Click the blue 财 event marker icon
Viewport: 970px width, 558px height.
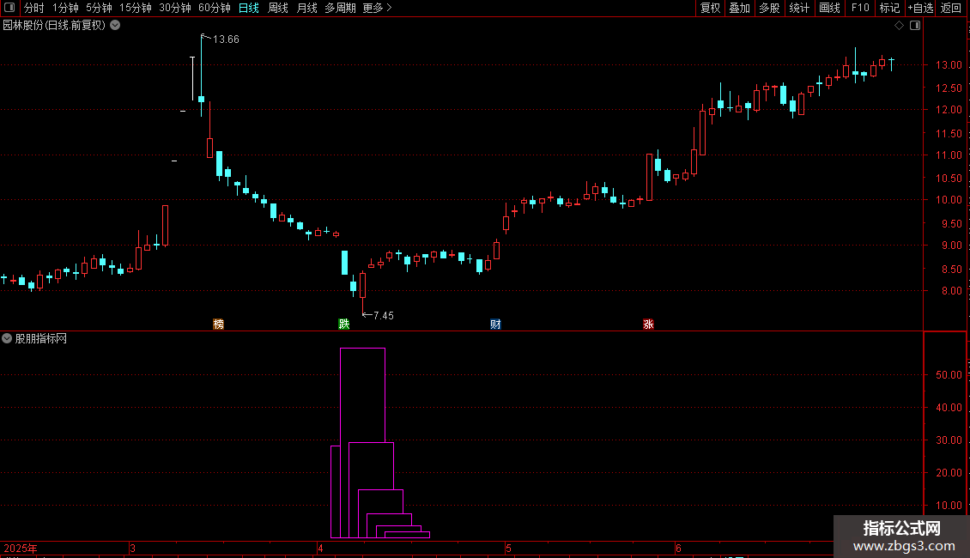[x=495, y=324]
